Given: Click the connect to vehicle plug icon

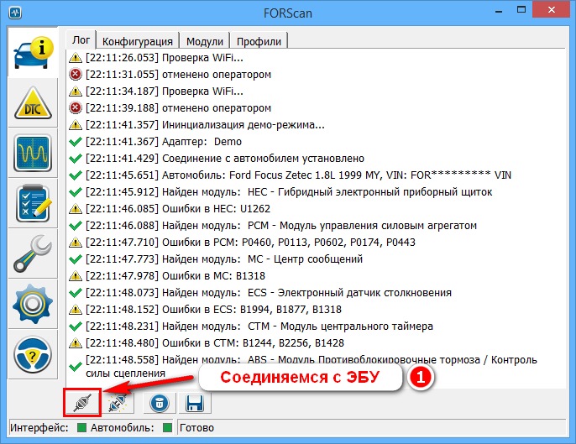Looking at the screenshot, I should (82, 403).
